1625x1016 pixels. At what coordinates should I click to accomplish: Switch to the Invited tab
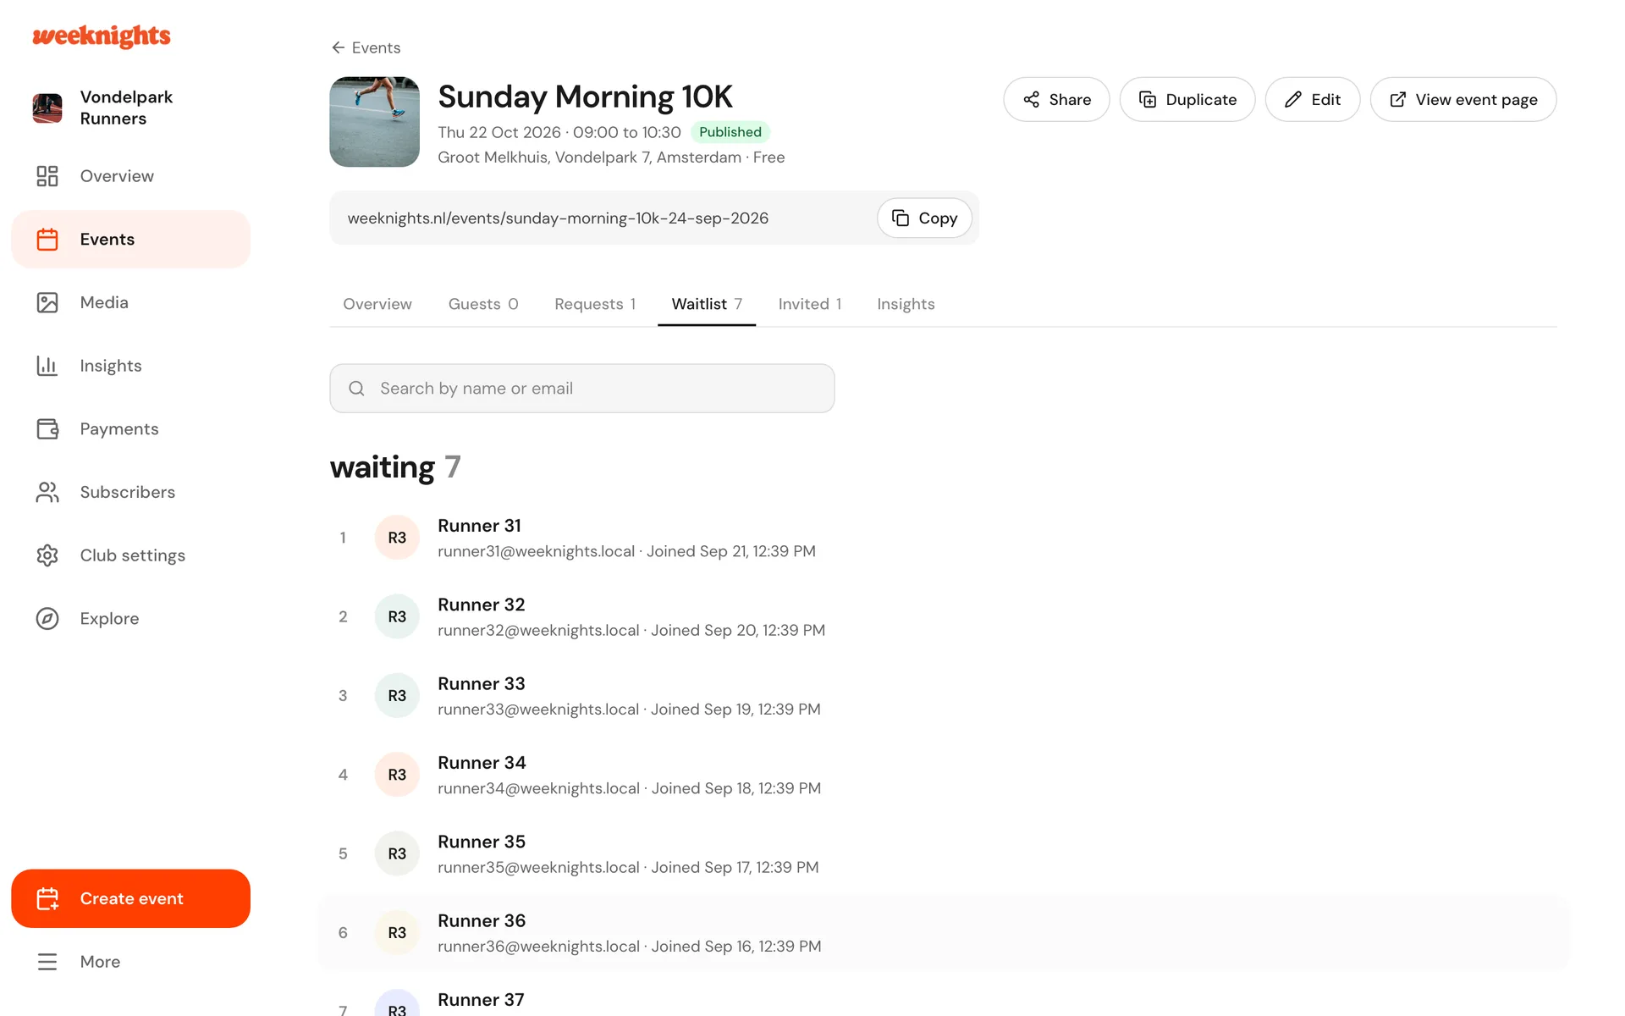[x=810, y=304]
